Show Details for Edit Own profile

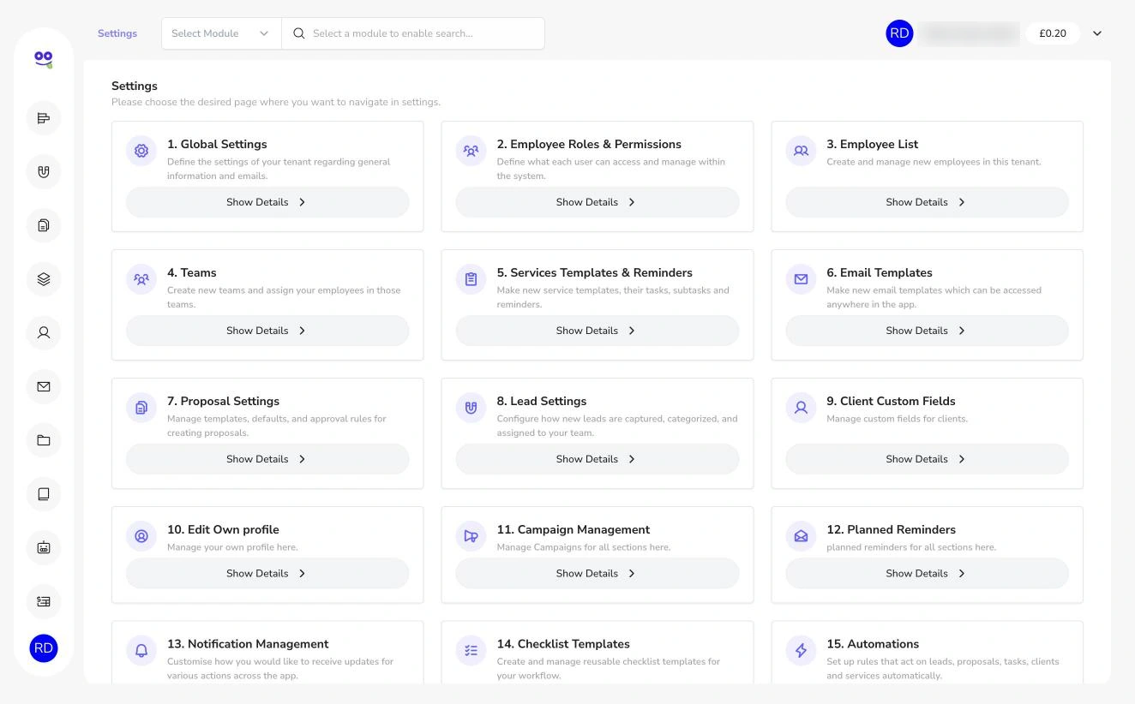(x=267, y=574)
